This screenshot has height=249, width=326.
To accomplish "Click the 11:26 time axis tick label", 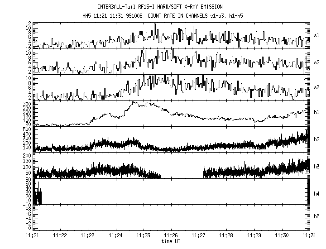I will [x=171, y=235].
